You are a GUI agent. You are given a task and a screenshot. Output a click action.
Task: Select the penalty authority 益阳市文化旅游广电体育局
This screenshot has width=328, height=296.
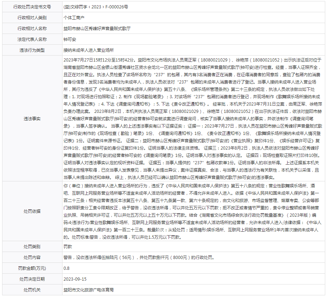(88, 290)
